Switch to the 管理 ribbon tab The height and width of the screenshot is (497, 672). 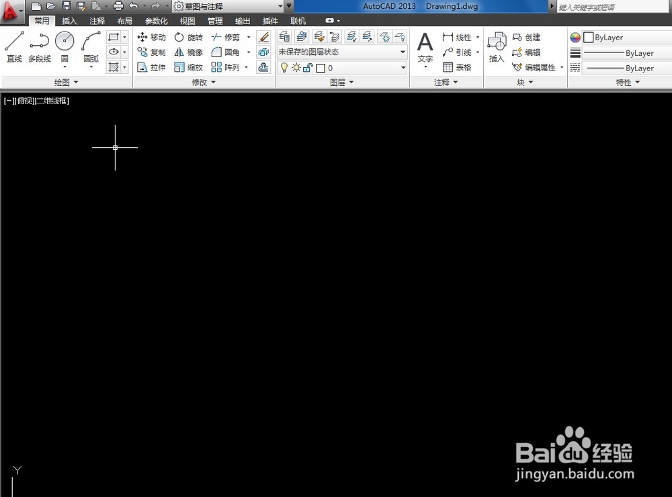point(215,21)
